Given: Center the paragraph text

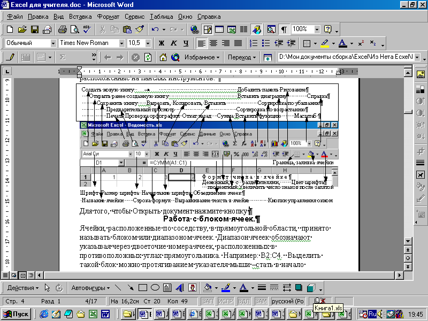Looking at the screenshot, I should tap(213, 43).
